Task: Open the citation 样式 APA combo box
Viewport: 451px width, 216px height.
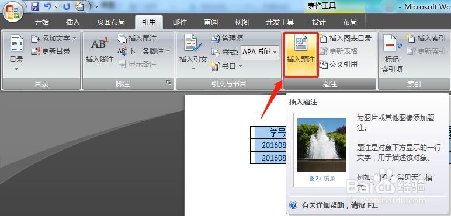Action: [x=260, y=52]
